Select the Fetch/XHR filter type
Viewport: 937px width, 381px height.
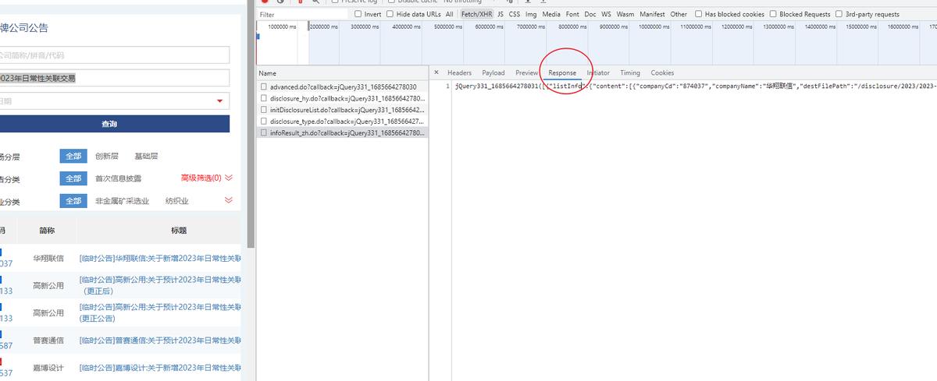coord(476,14)
